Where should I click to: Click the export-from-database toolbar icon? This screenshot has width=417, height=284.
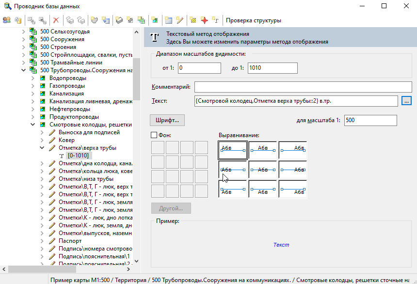point(42,20)
